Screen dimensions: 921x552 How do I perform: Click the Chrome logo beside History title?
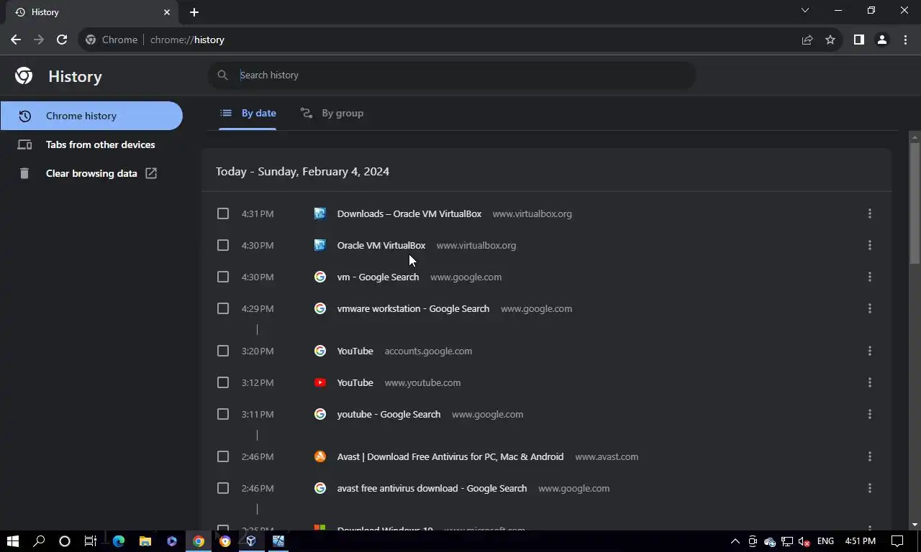click(24, 76)
